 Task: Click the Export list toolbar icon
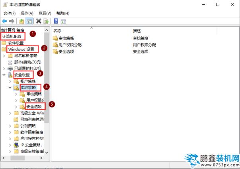point(46,21)
